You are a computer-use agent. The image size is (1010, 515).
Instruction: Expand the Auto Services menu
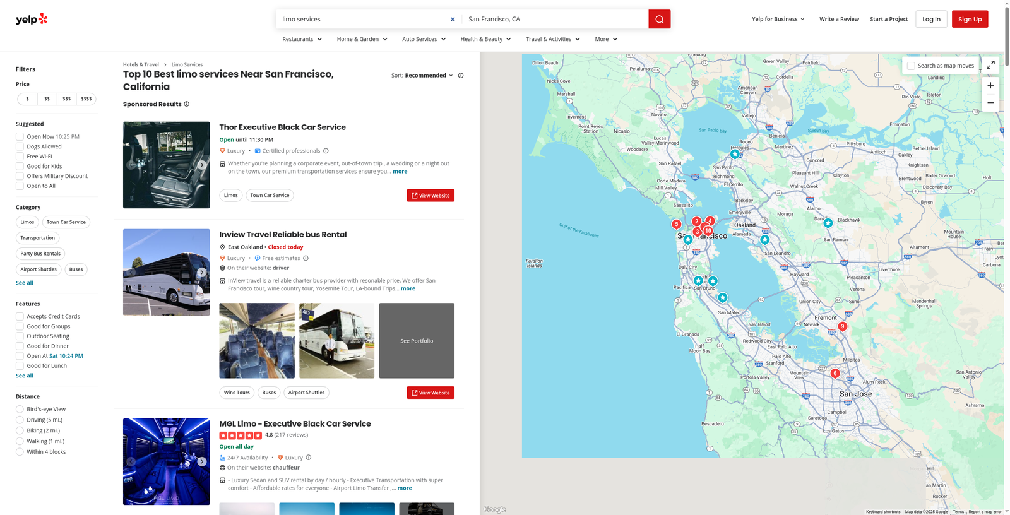tap(424, 39)
